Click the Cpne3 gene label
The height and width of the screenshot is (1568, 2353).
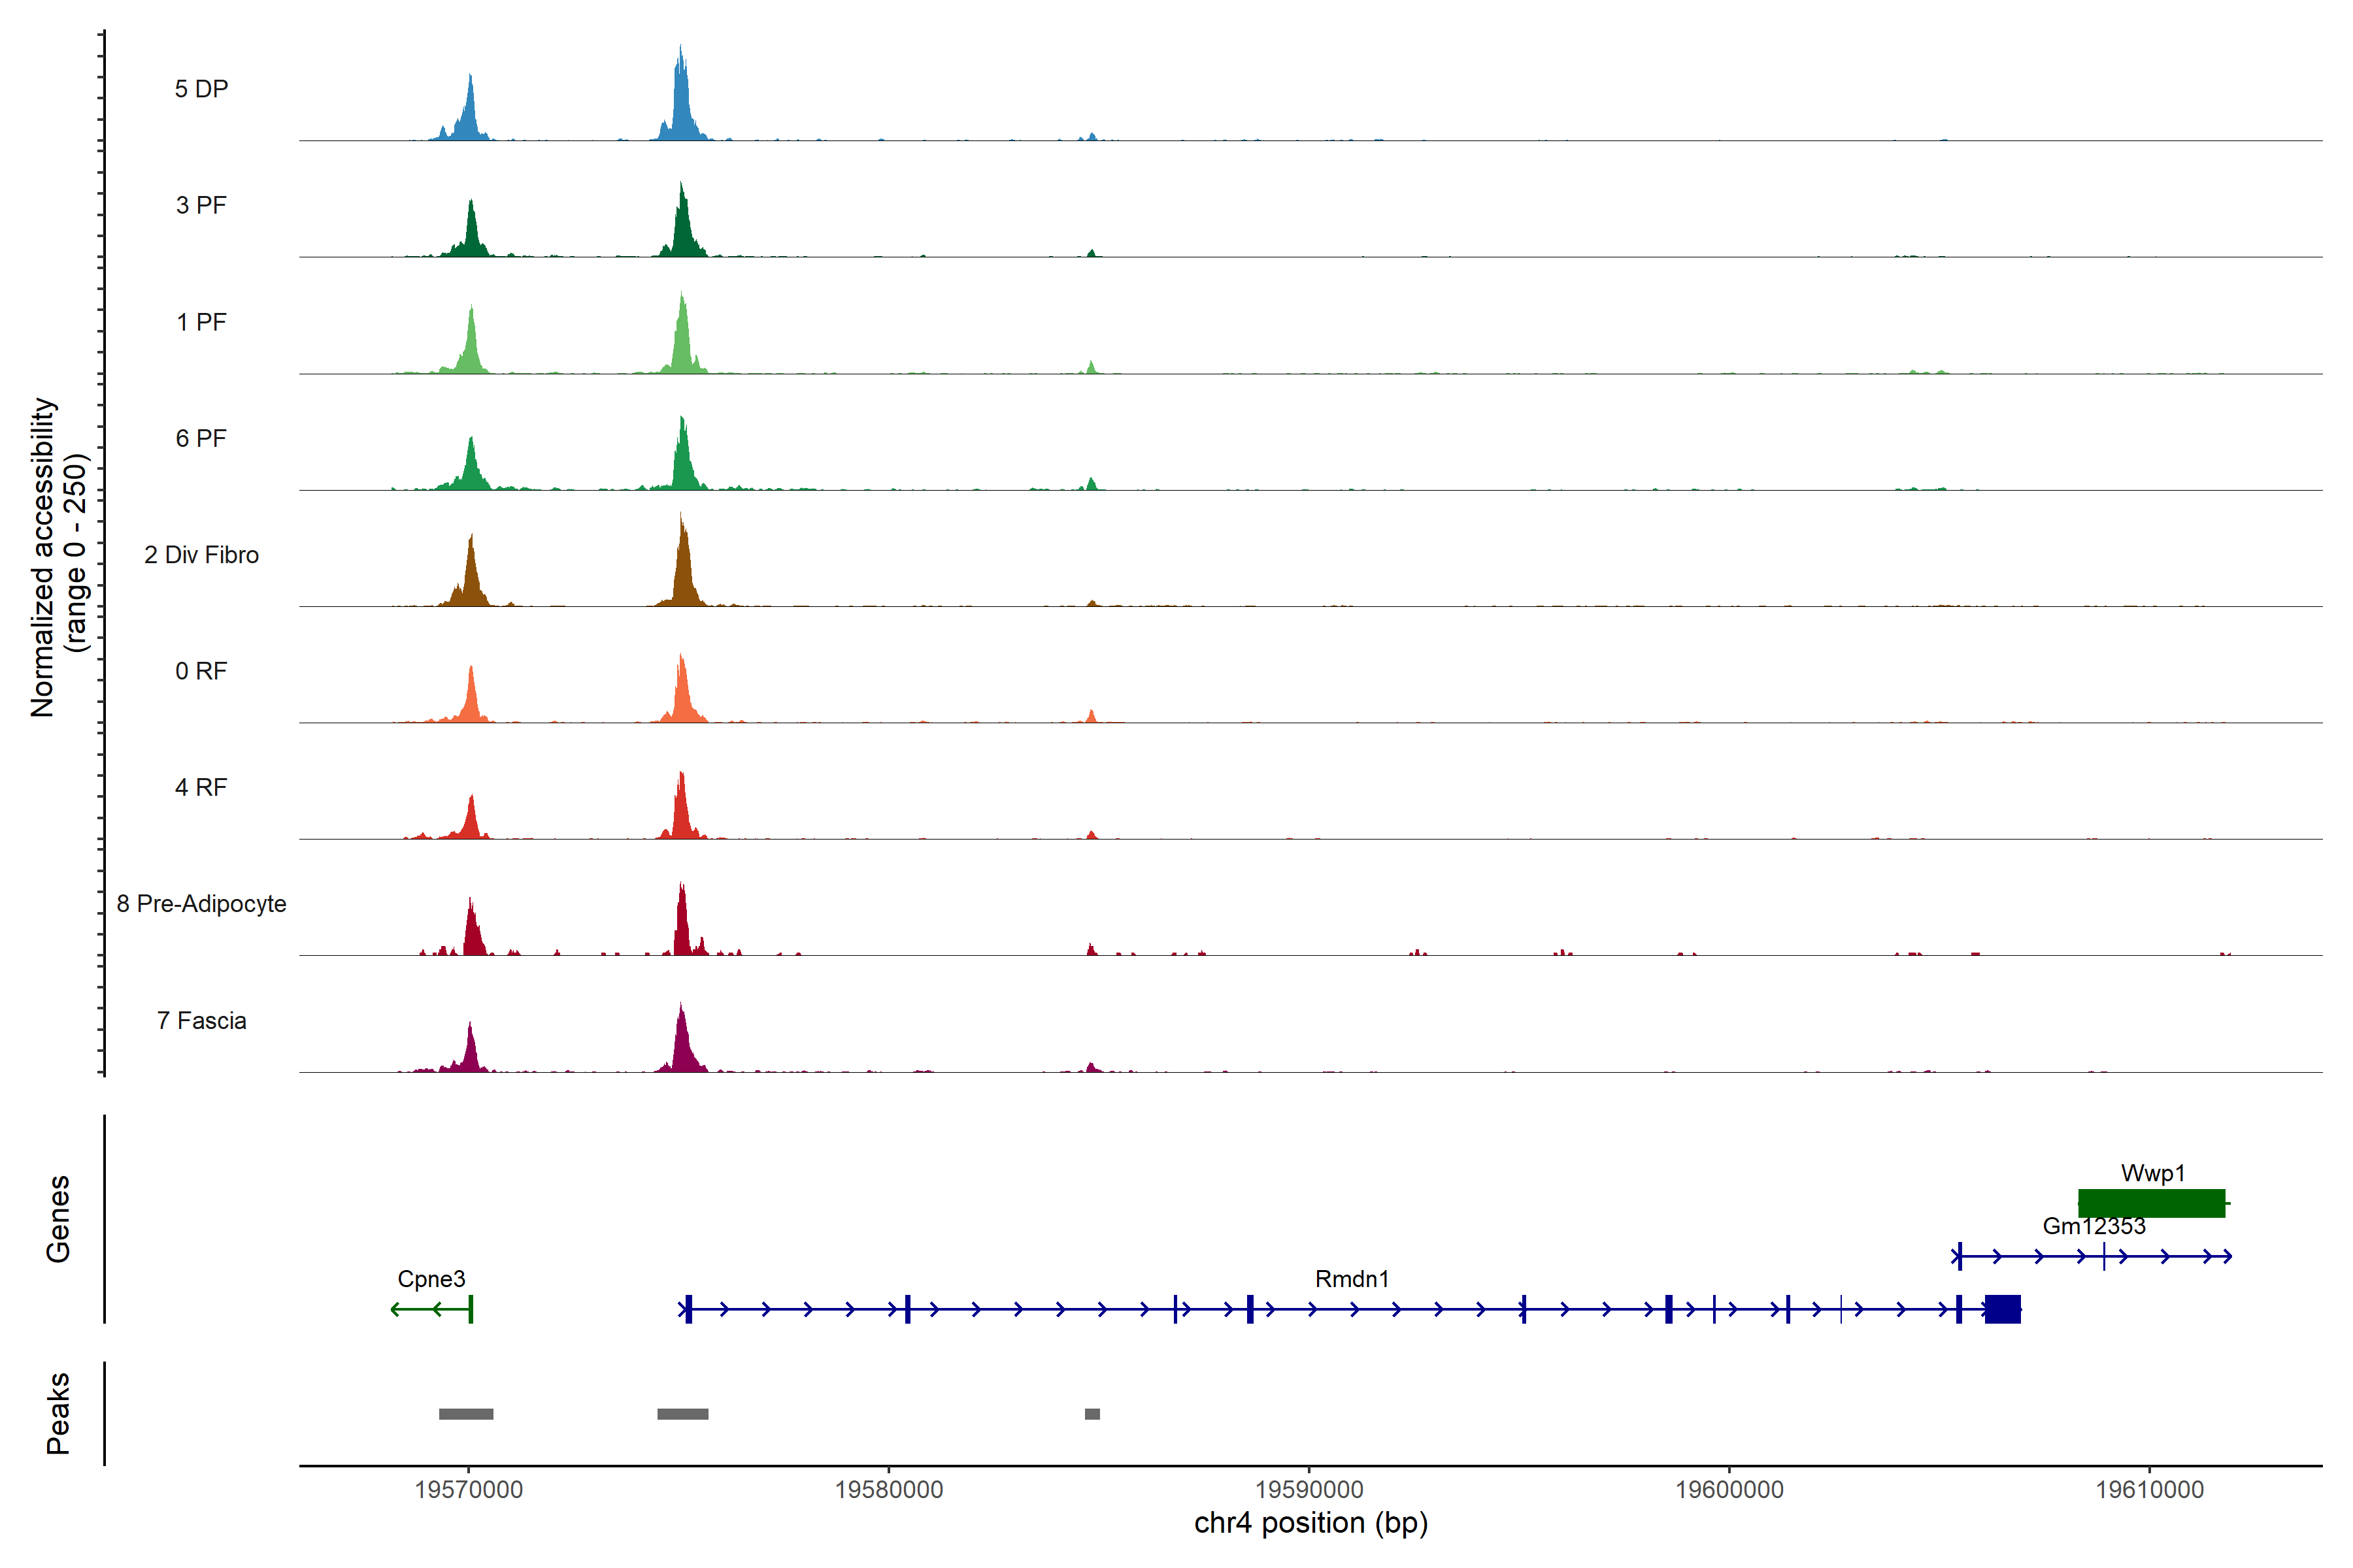tap(431, 1279)
